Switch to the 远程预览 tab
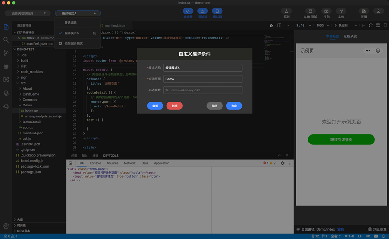 pos(350,36)
